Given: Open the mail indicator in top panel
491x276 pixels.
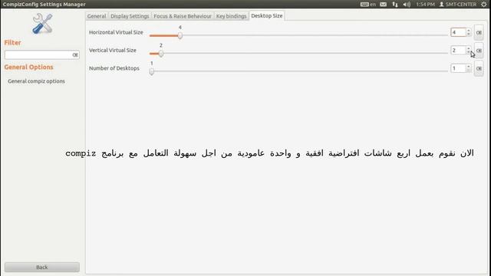Looking at the screenshot, I should 383,5.
